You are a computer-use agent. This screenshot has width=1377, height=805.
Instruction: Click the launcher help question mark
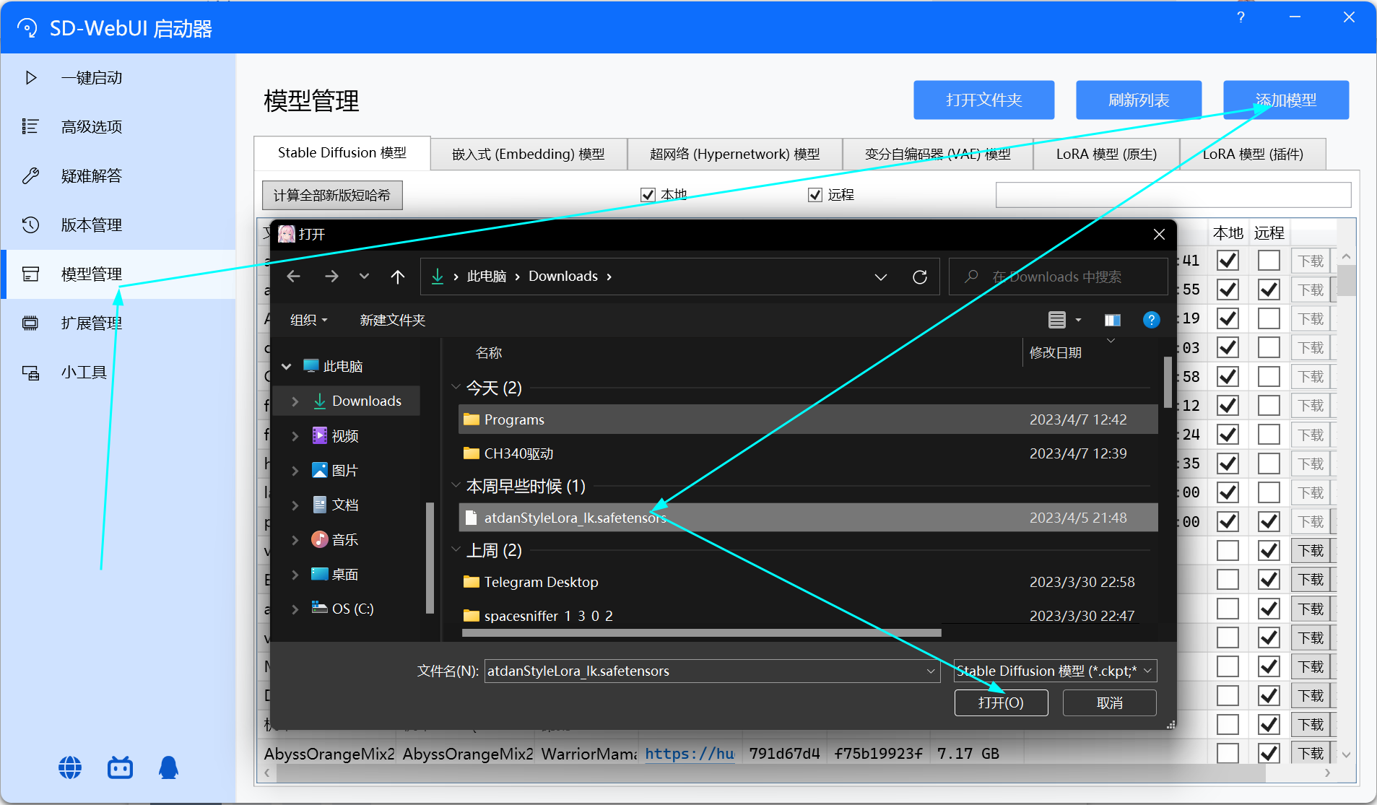pyautogui.click(x=1241, y=17)
